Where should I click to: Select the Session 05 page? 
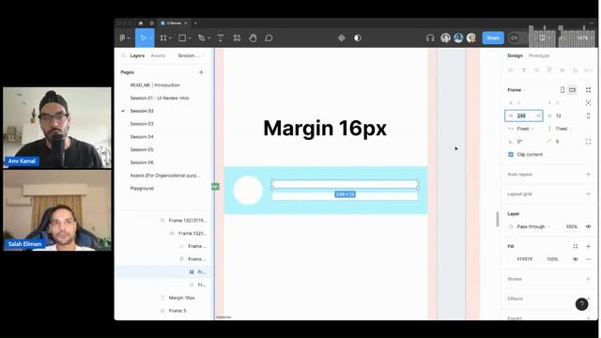pyautogui.click(x=142, y=149)
